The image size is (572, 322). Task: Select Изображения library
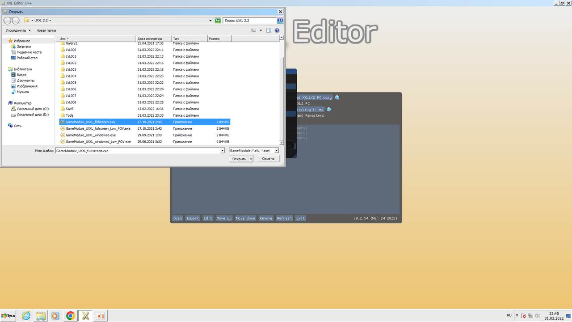coord(27,86)
